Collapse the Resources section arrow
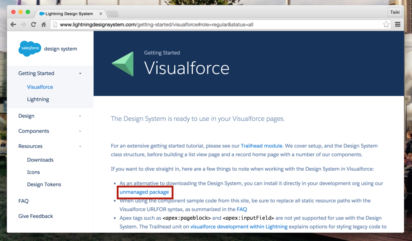The width and height of the screenshot is (412, 241). 80,147
